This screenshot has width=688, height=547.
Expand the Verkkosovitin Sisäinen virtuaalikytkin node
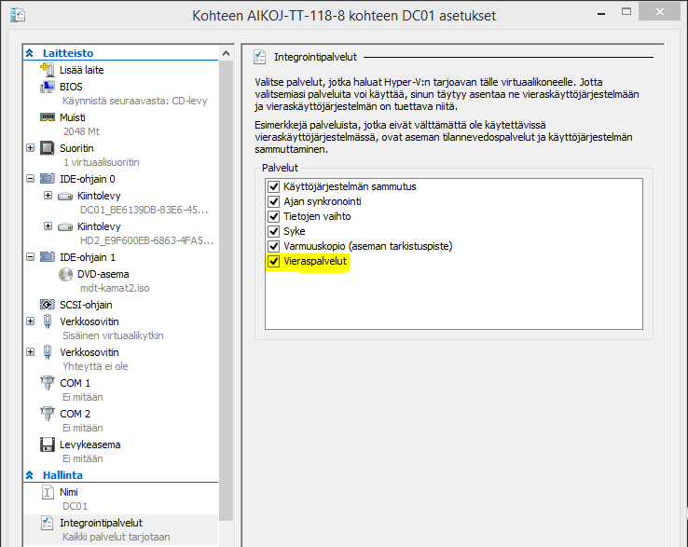pos(30,321)
